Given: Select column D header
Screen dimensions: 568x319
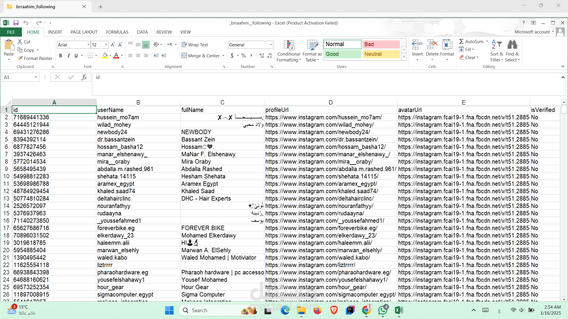Looking at the screenshot, I should pos(330,102).
